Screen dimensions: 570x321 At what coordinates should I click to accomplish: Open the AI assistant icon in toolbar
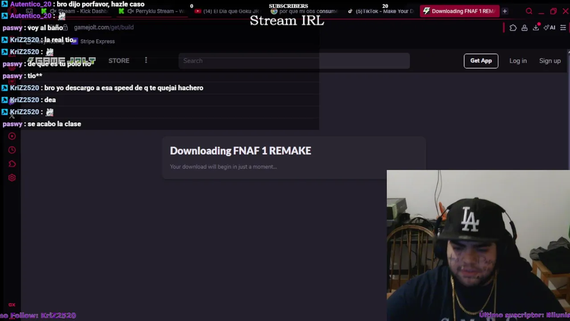coord(550,28)
